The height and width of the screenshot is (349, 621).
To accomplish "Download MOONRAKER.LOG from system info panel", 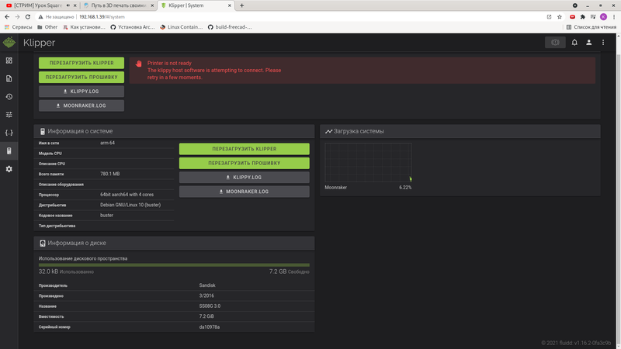I will [x=244, y=191].
